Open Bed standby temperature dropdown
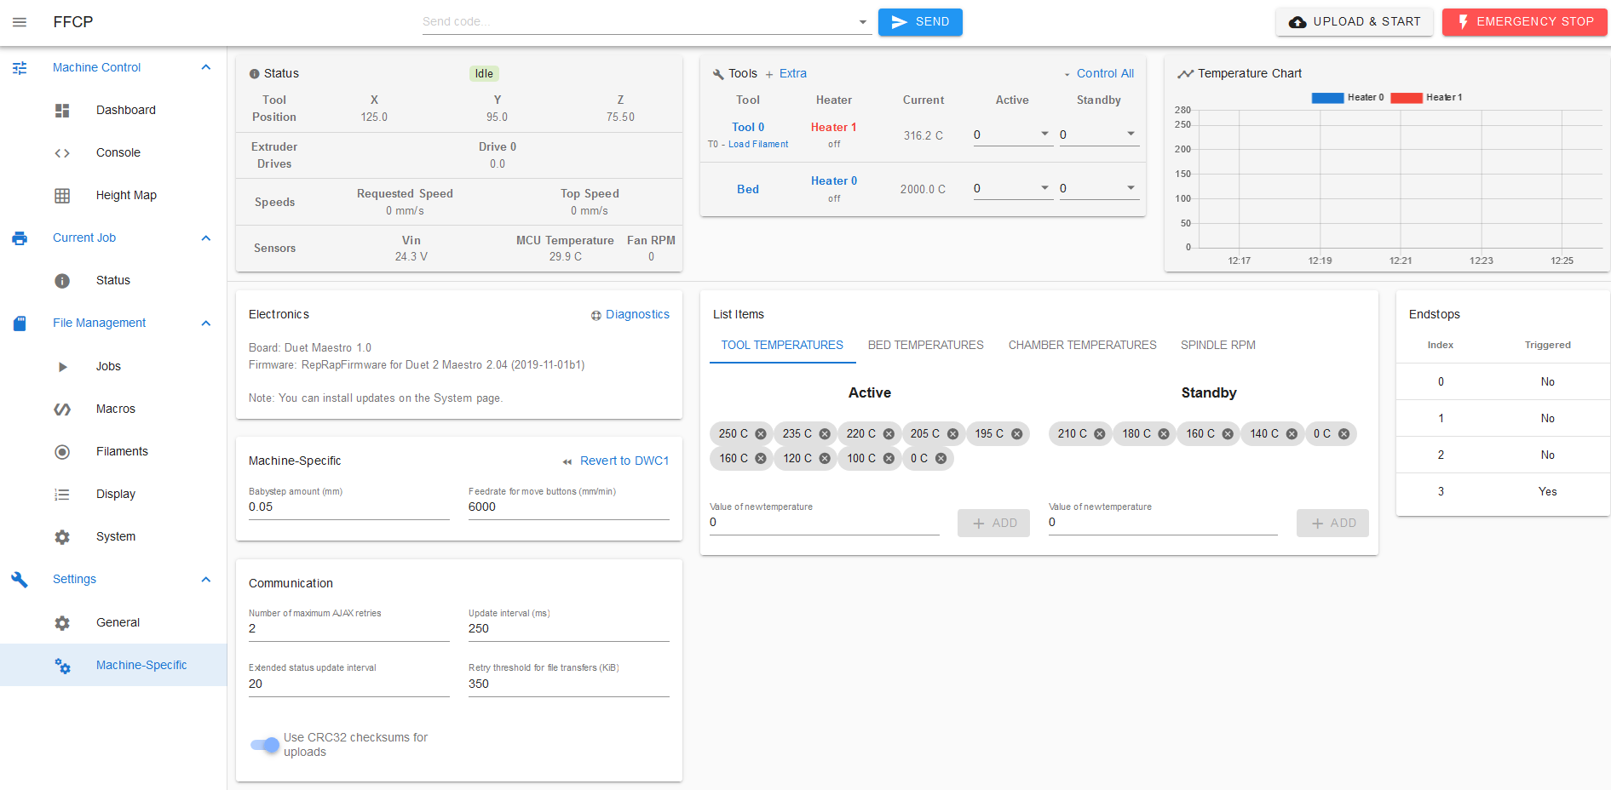The height and width of the screenshot is (790, 1611). pos(1131,188)
